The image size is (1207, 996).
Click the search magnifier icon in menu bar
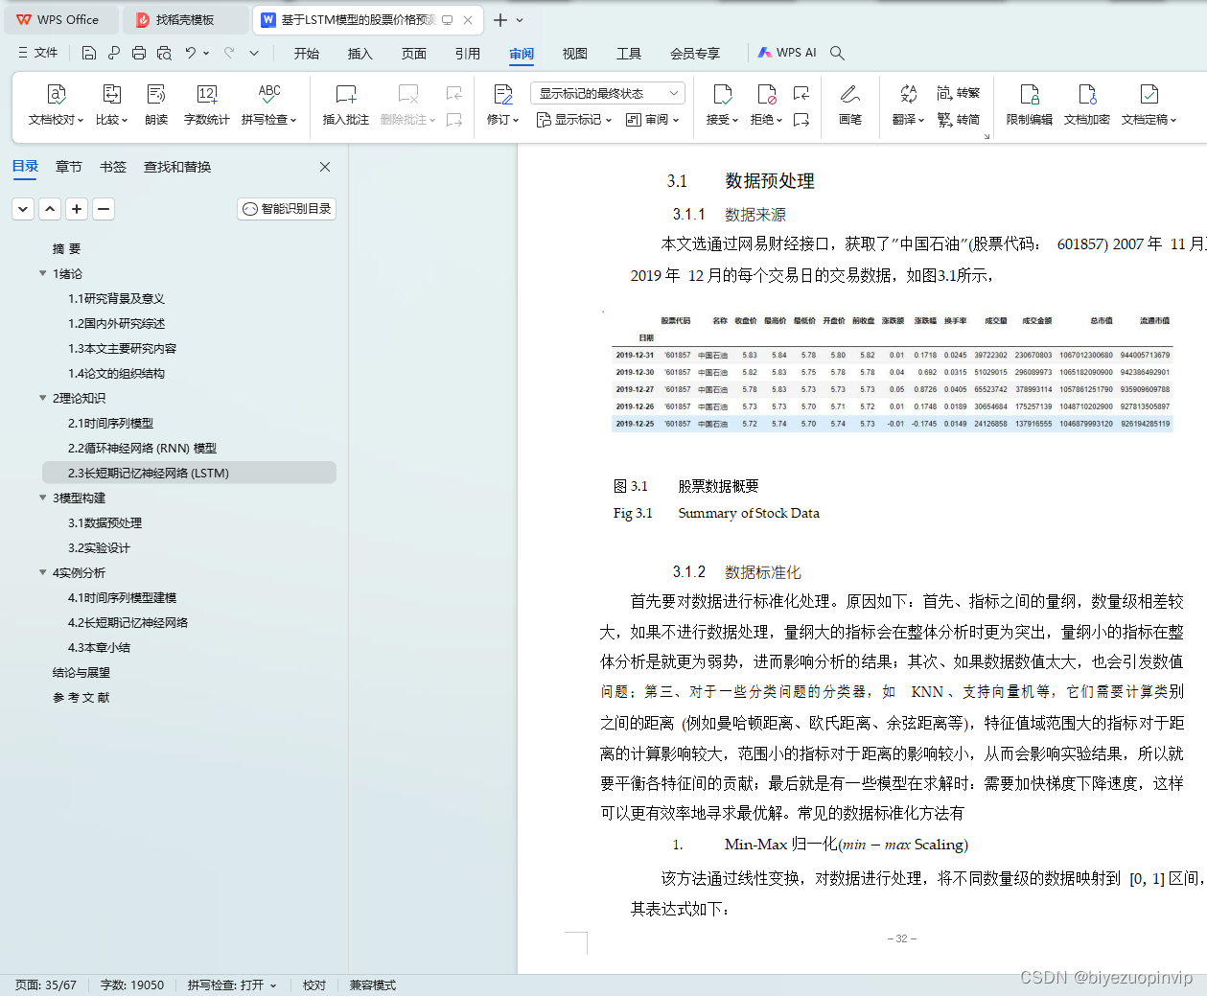point(837,53)
